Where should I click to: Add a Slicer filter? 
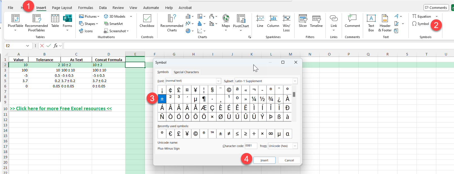click(x=303, y=21)
